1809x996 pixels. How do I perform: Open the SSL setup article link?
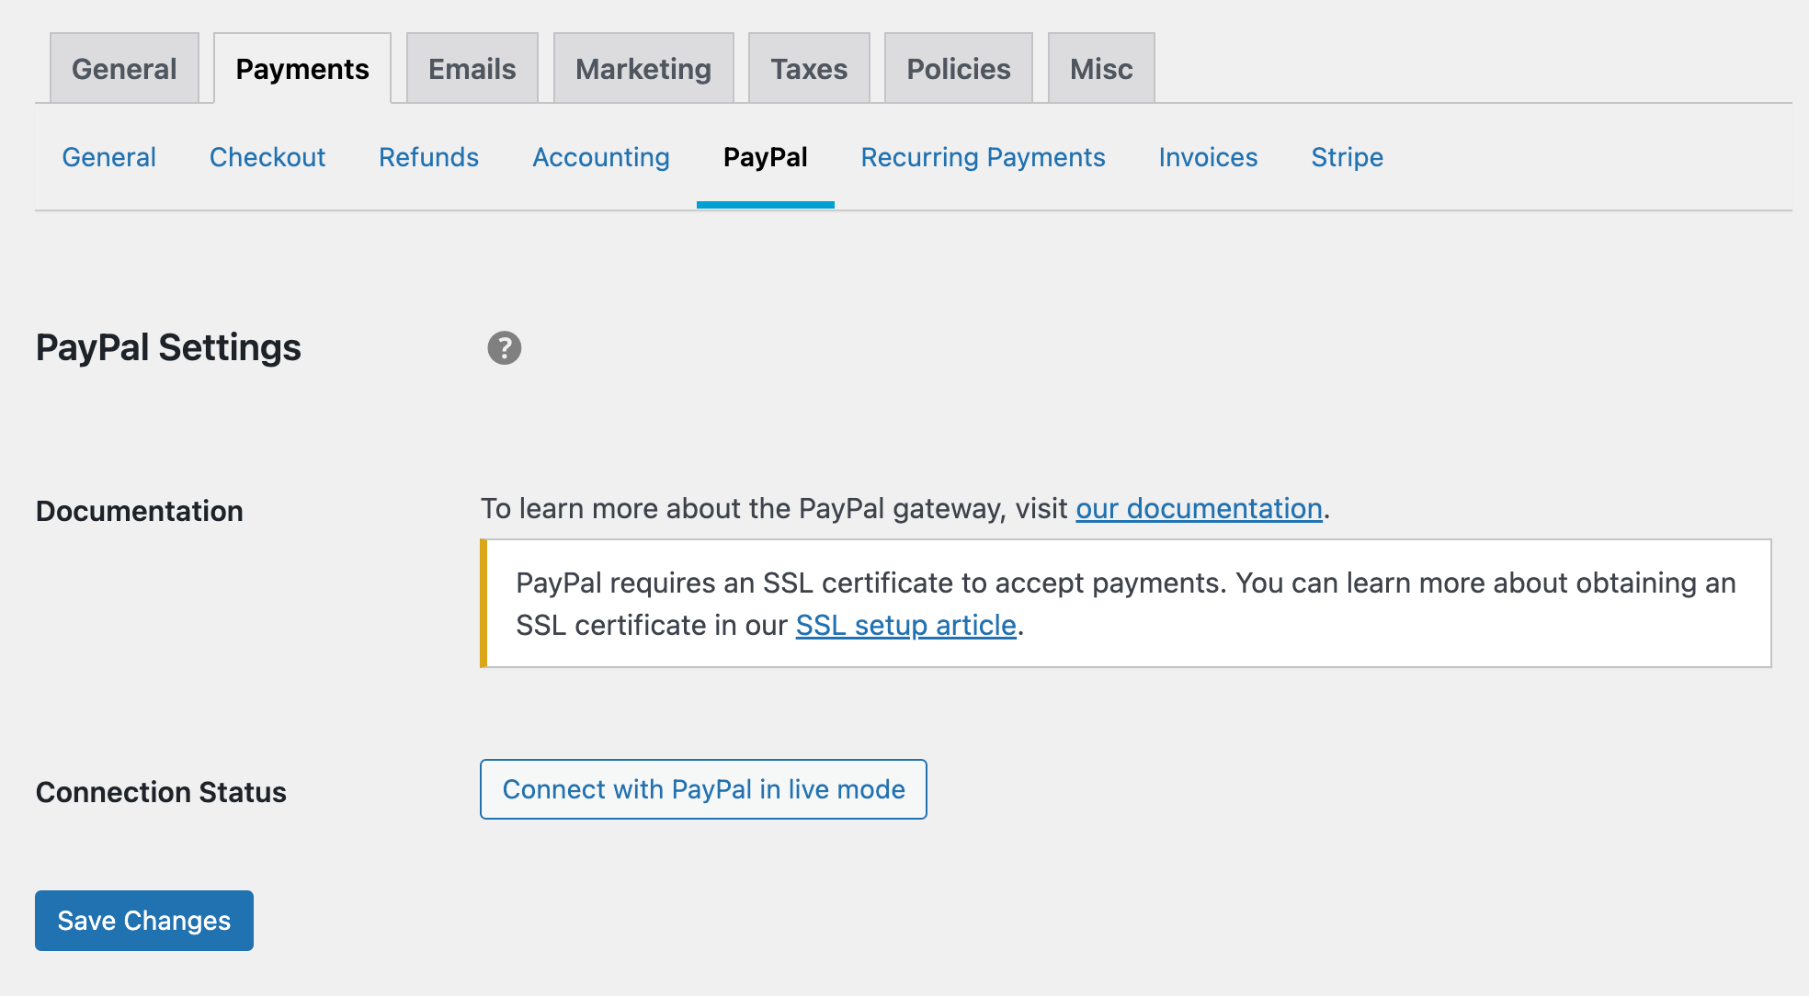[905, 625]
